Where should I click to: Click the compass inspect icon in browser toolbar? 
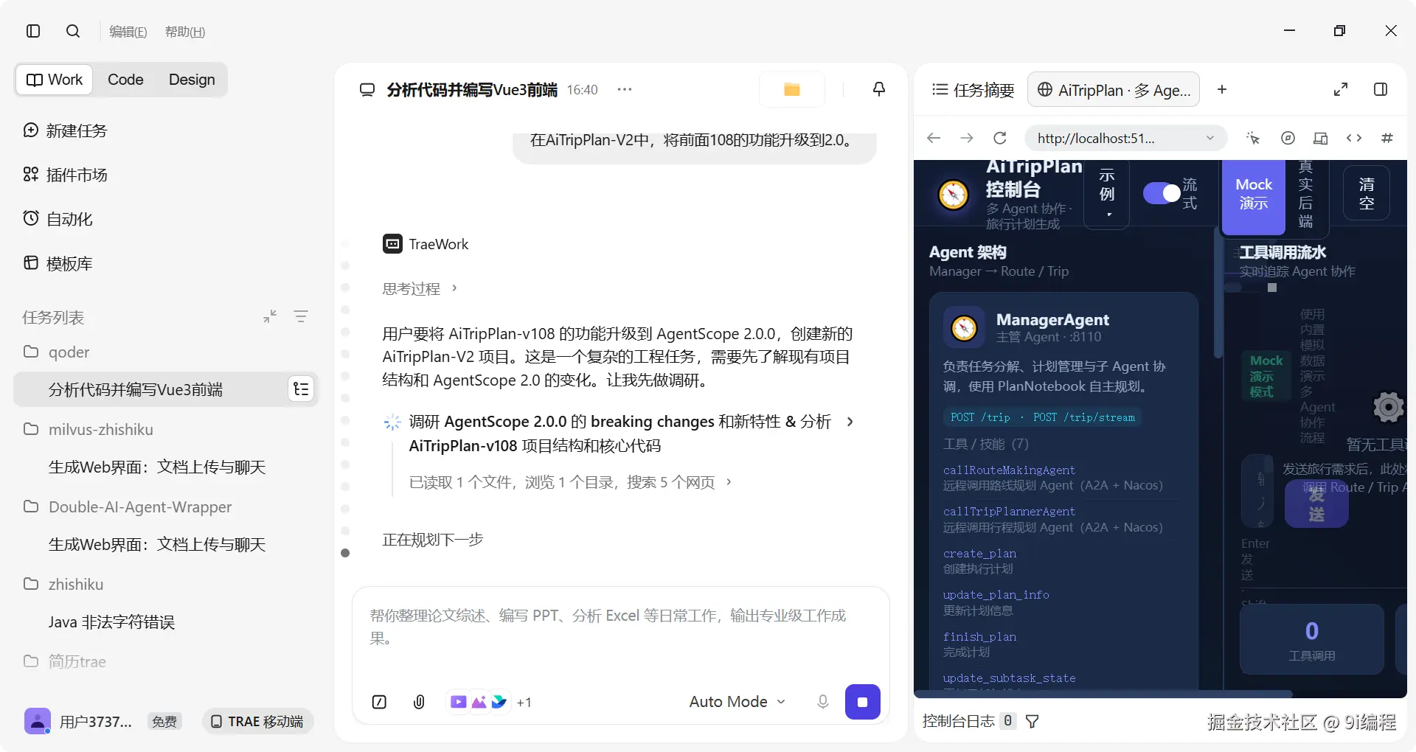click(1288, 138)
